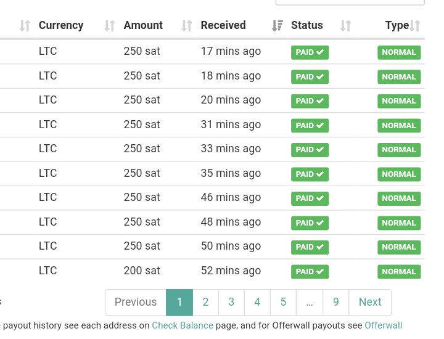Open the Check Balance page link
Screen dimensions: 444x339
(183, 325)
